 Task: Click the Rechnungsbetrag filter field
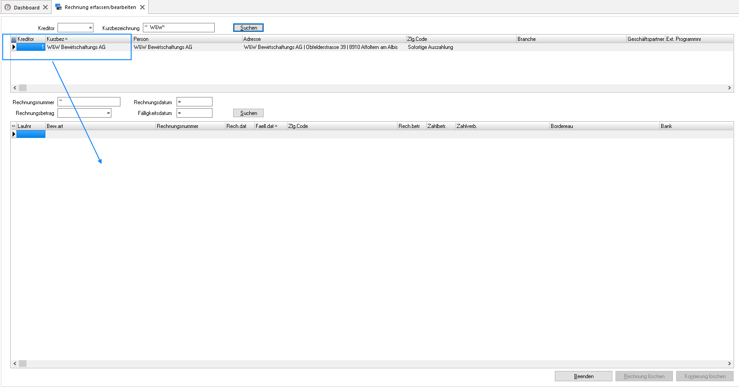84,113
